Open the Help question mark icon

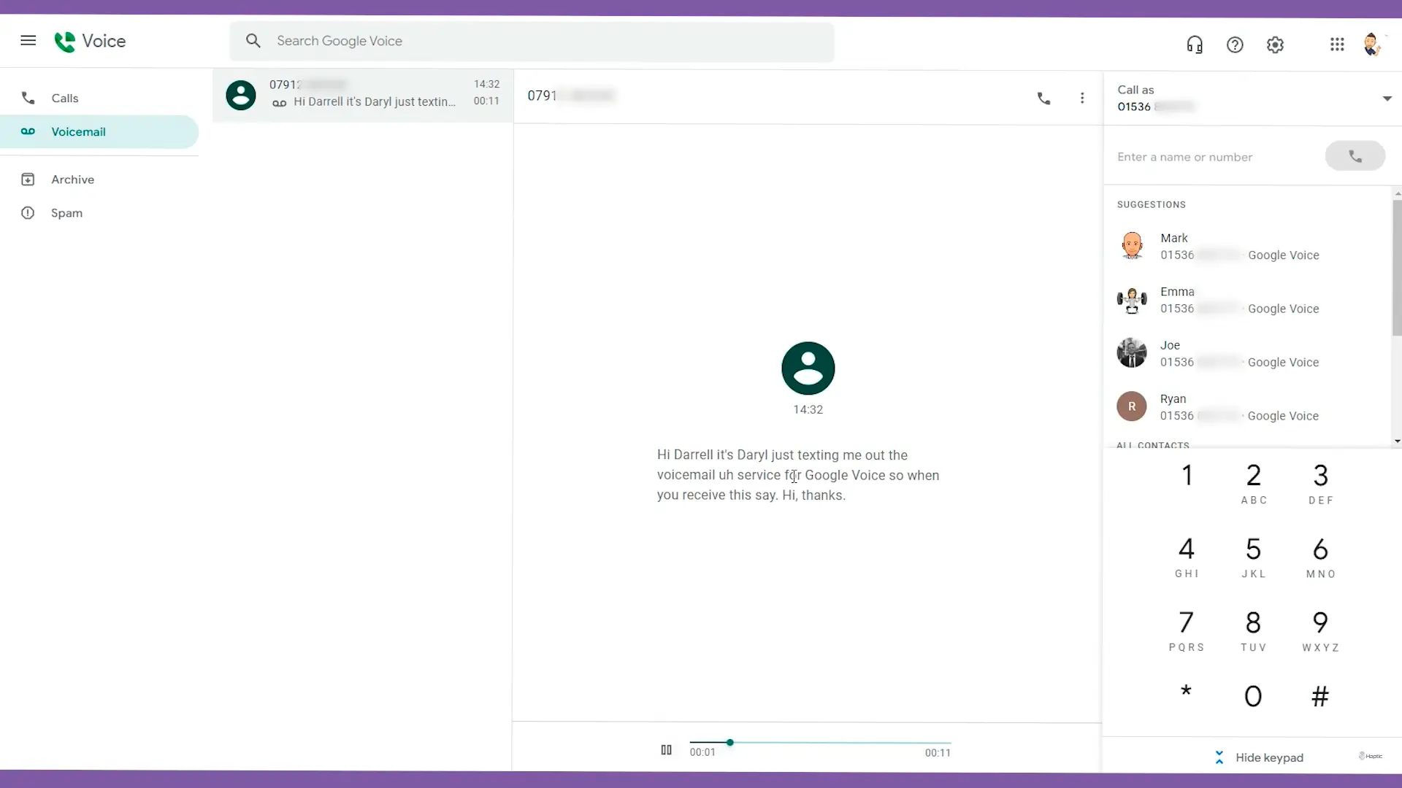pyautogui.click(x=1235, y=45)
